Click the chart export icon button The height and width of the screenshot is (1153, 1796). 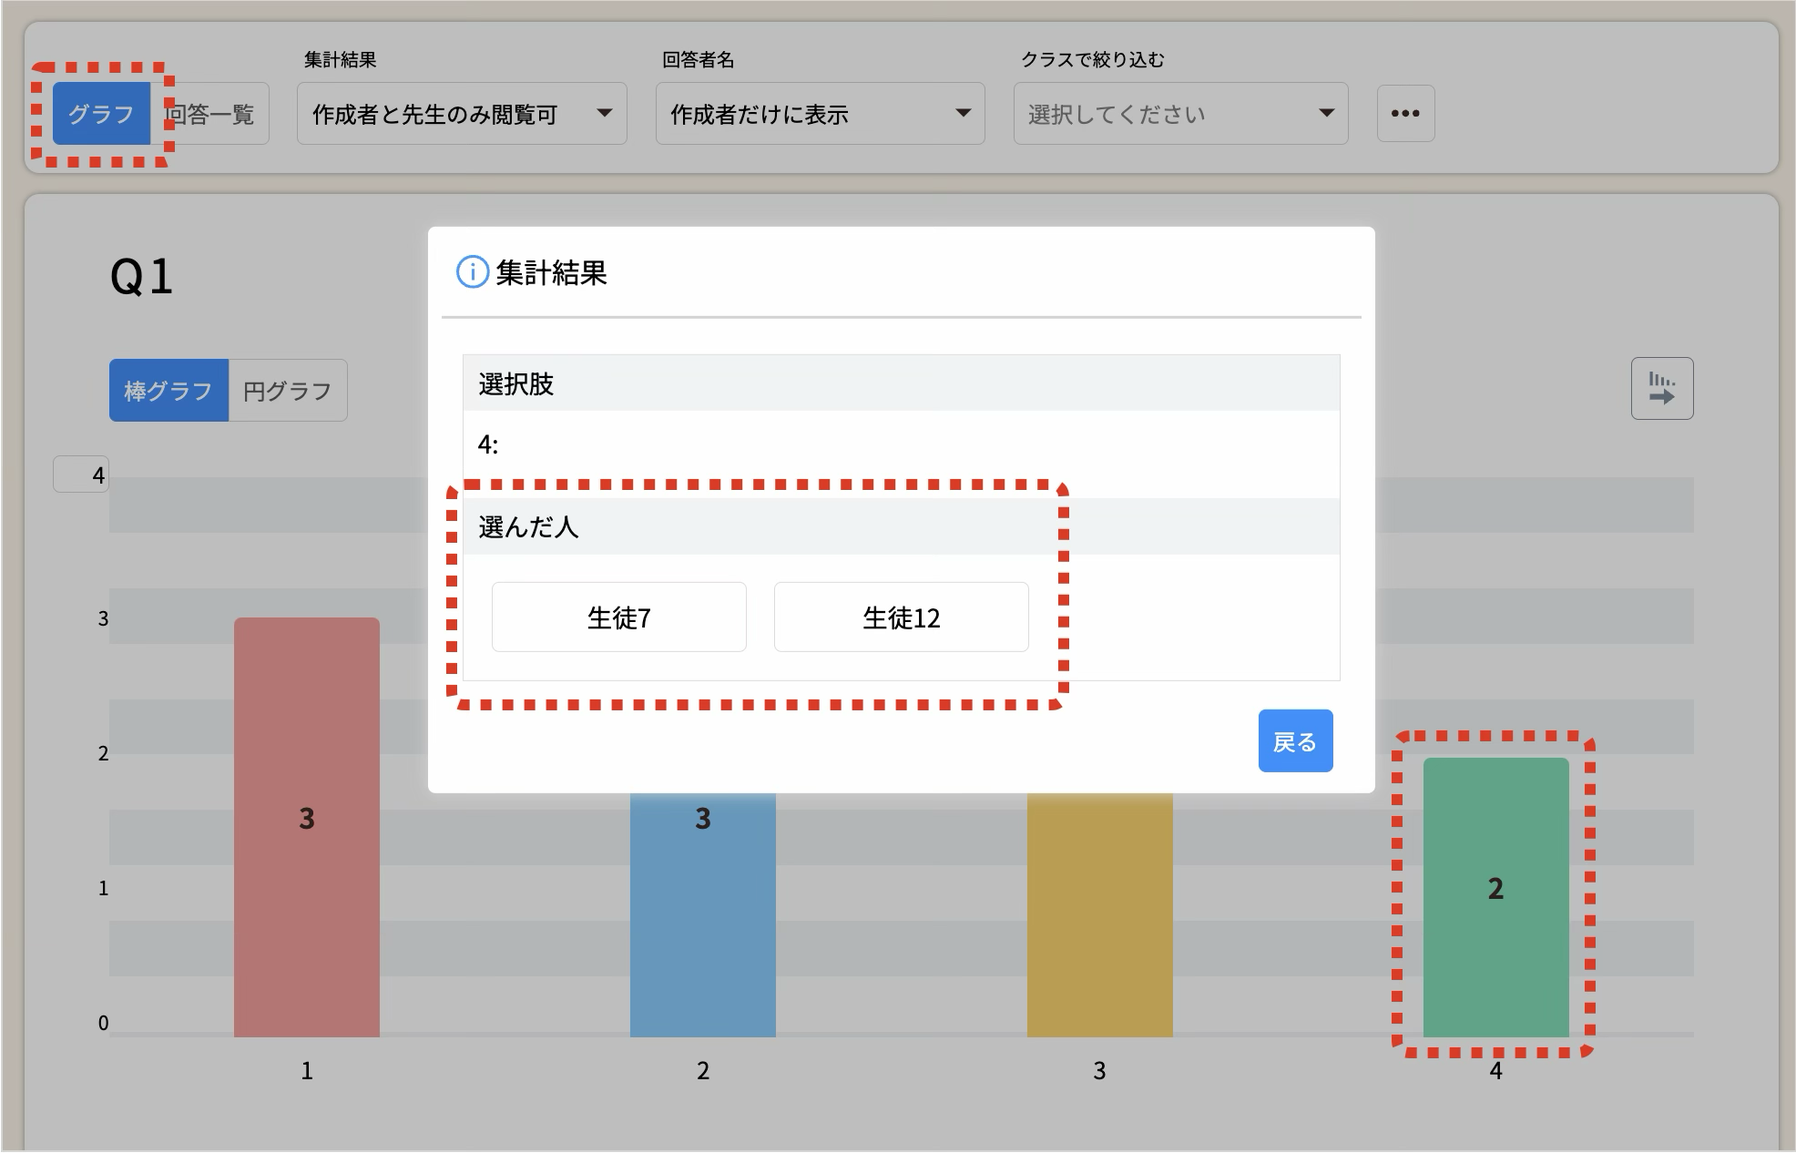point(1661,389)
